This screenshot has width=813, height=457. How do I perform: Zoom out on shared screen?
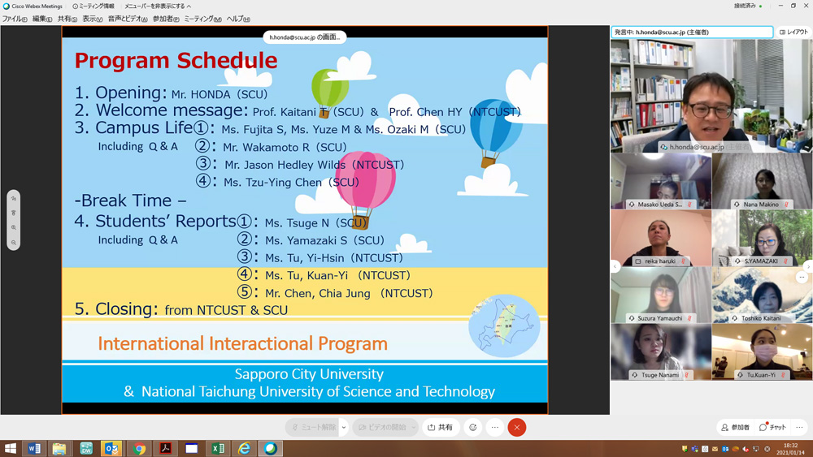click(14, 242)
